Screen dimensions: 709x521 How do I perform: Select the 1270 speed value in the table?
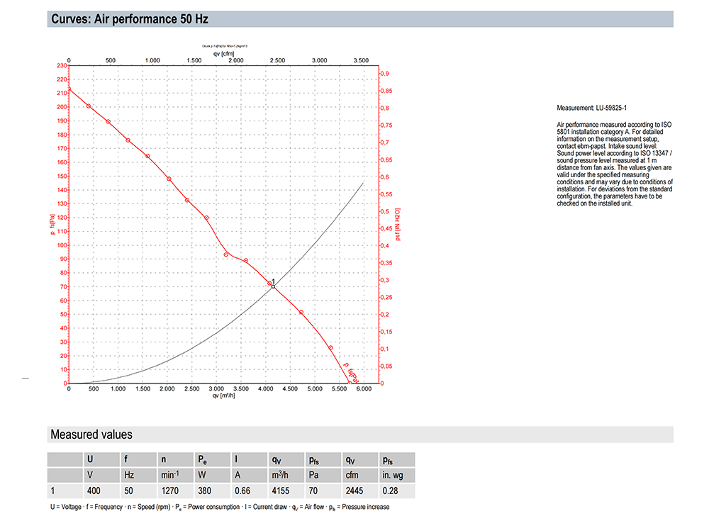click(x=171, y=491)
